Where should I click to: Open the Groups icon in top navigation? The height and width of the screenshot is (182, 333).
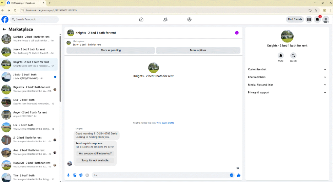tap(190, 19)
